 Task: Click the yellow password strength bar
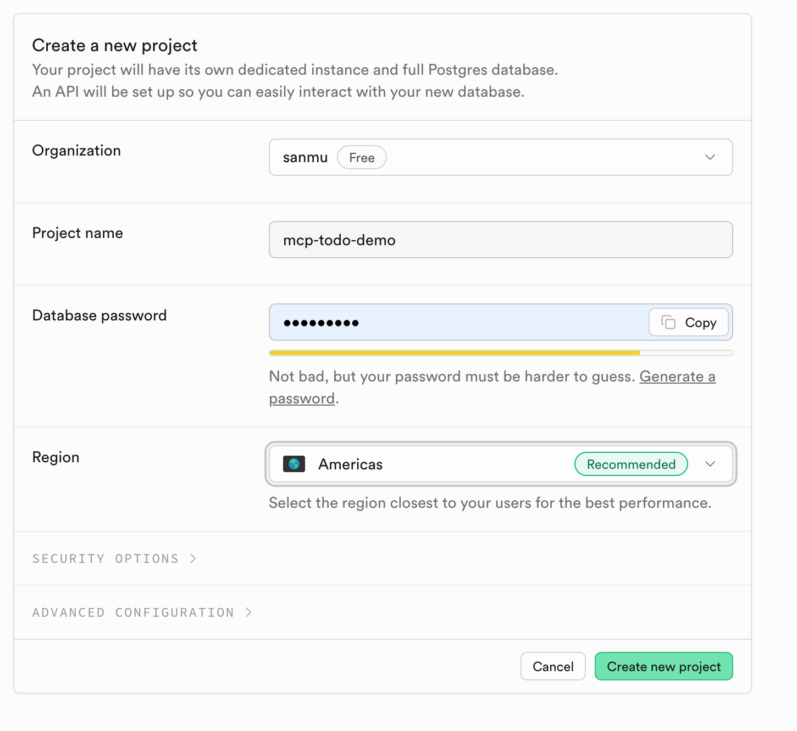click(454, 353)
